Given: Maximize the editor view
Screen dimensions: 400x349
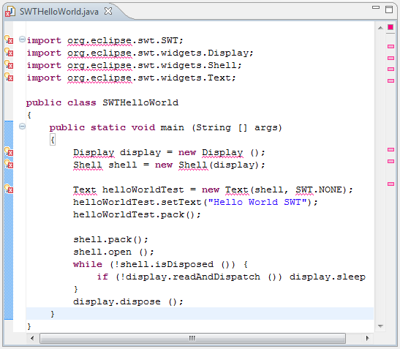Looking at the screenshot, I should [389, 10].
